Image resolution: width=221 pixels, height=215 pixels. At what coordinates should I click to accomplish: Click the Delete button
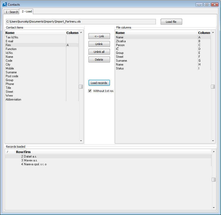[x=99, y=60]
